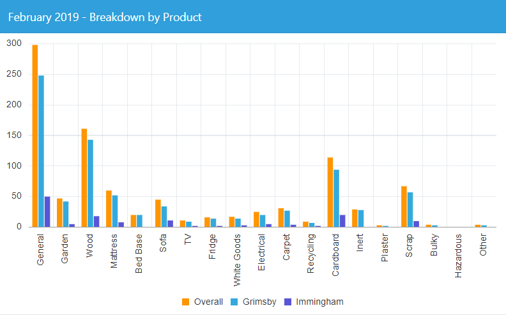Toggle the Immingham legend purple swatch

[x=287, y=302]
